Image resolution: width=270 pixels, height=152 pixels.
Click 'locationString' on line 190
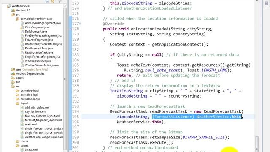pyautogui.click(x=127, y=91)
